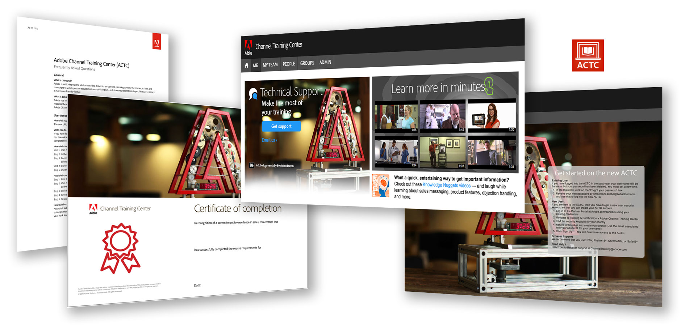Click the "Certificate of completion" heading
The height and width of the screenshot is (330, 681).
click(238, 208)
